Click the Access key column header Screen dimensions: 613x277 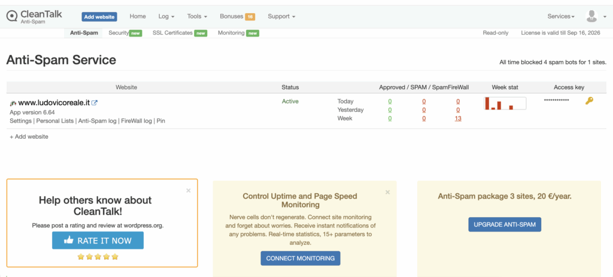tap(569, 87)
